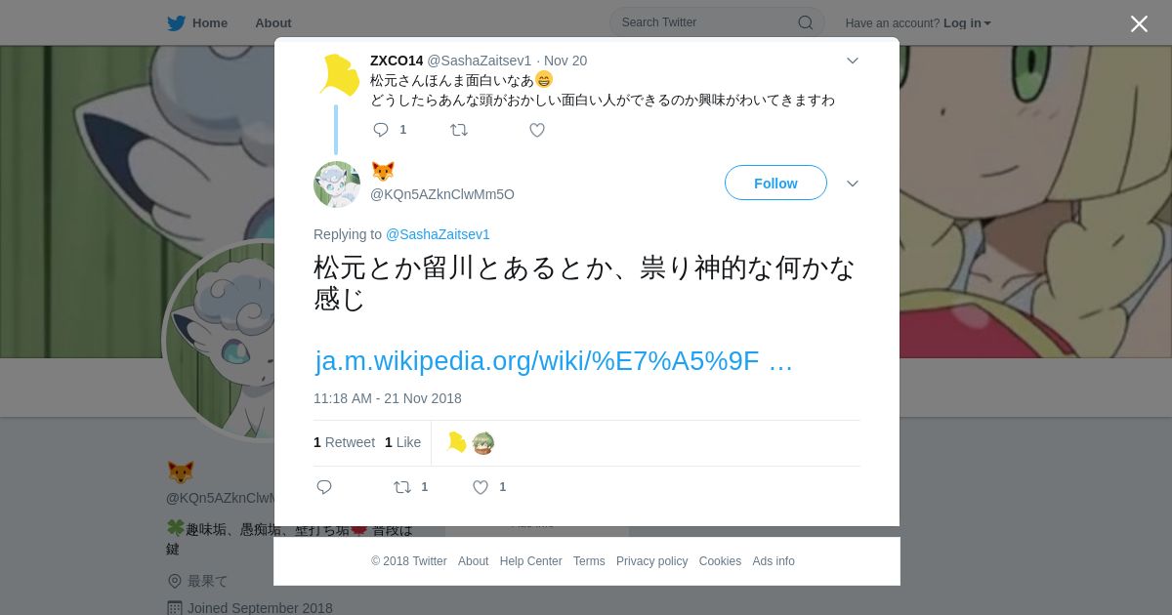Close the tweet overlay with X

point(1139,23)
